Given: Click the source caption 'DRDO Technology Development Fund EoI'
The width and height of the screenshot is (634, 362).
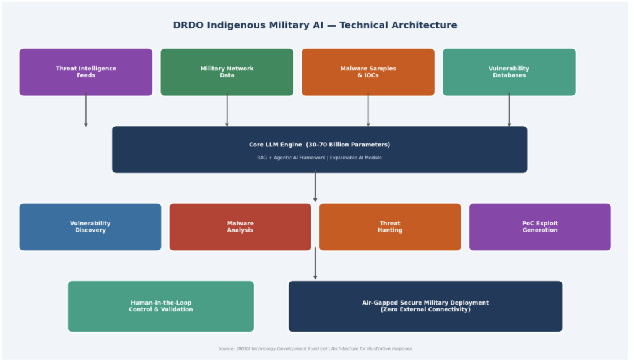Looking at the screenshot, I should pyautogui.click(x=282, y=348).
